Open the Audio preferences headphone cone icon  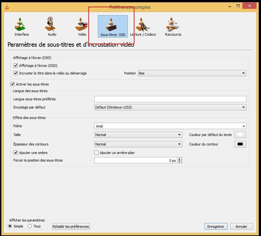[x=50, y=24]
